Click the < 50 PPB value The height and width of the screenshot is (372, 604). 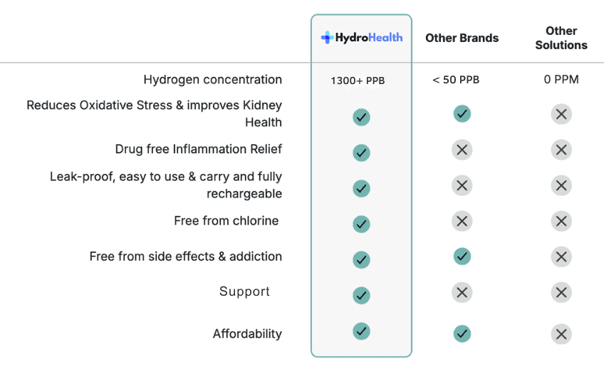tap(456, 80)
